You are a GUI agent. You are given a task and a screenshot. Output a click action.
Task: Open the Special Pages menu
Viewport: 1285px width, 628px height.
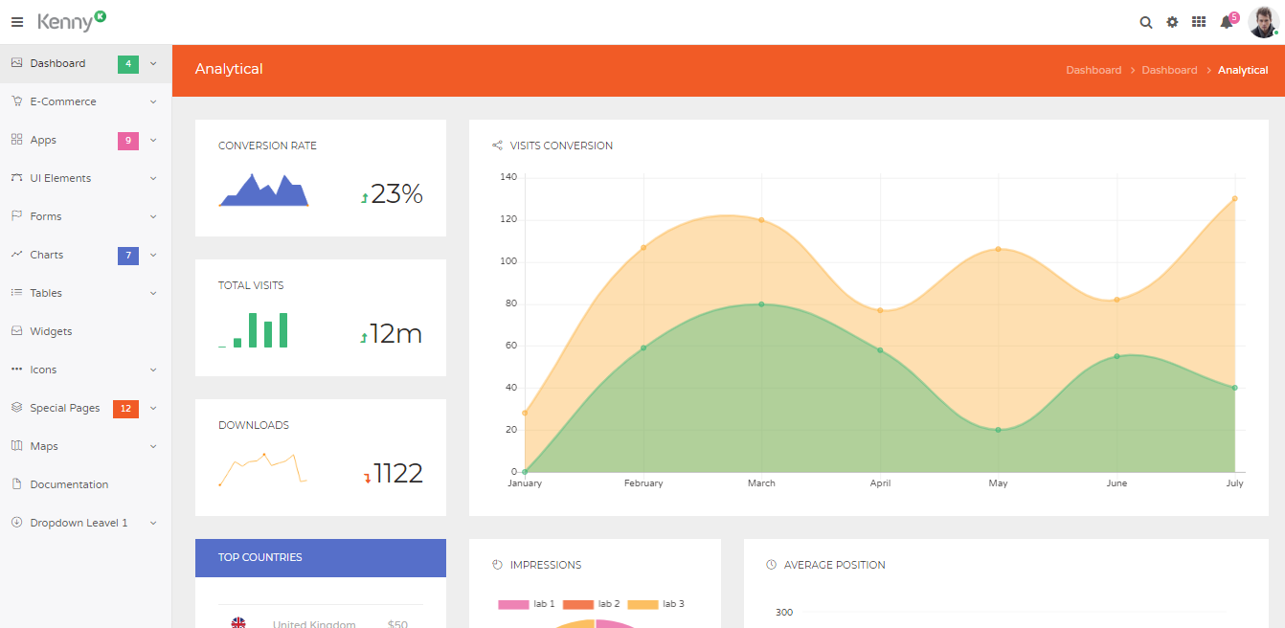[65, 408]
